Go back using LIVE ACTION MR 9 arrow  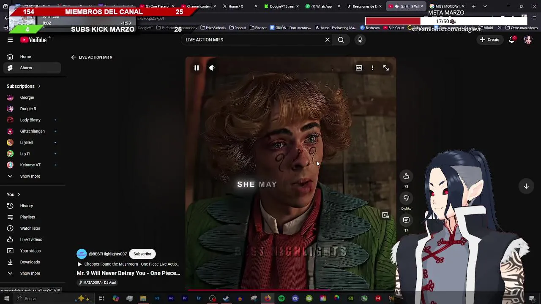click(74, 57)
